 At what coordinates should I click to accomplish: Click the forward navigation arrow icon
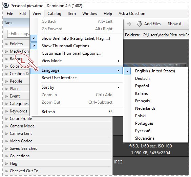point(129,24)
